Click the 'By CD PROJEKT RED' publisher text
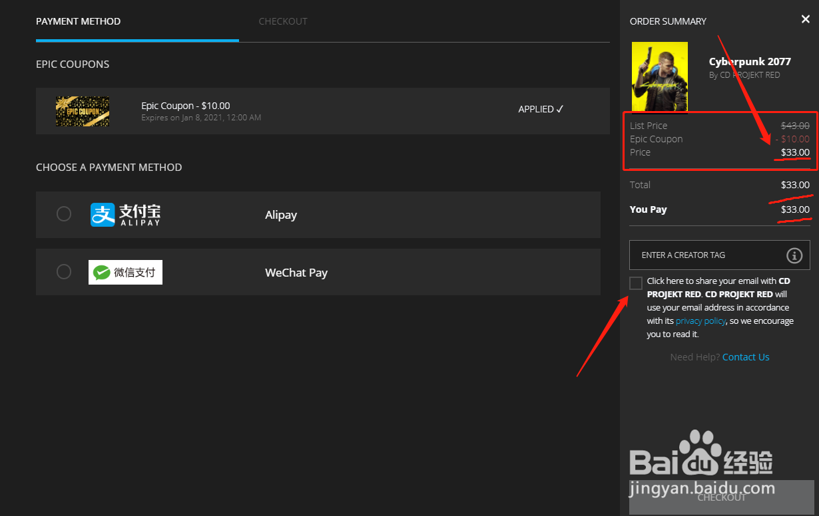Screen dimensions: 819x516 pyautogui.click(x=744, y=75)
